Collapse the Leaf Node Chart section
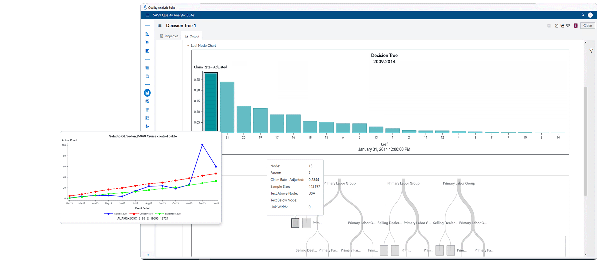 tap(188, 46)
